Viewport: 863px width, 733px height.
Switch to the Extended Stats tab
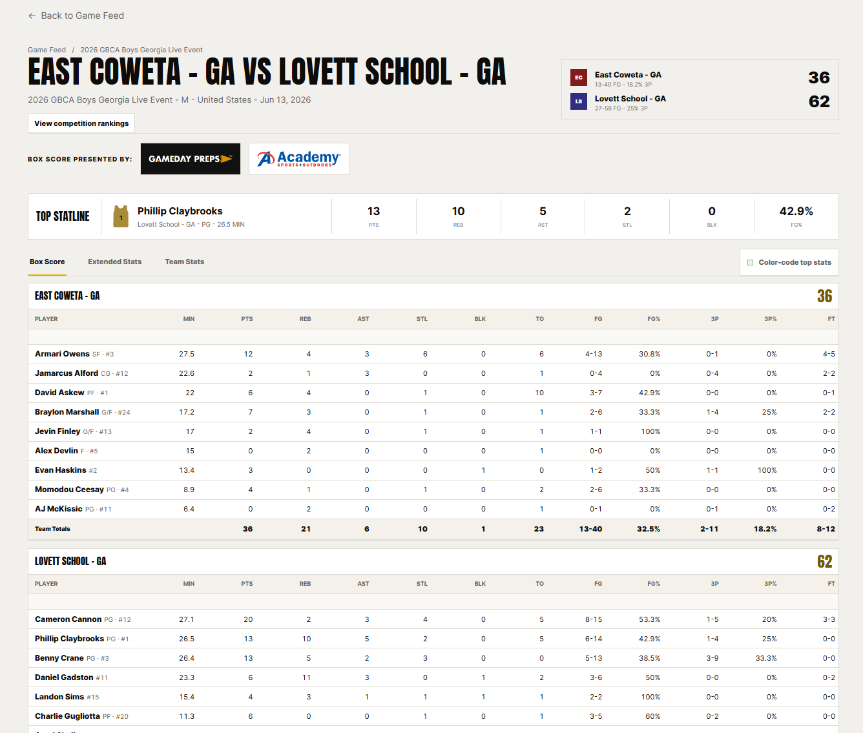coord(115,262)
